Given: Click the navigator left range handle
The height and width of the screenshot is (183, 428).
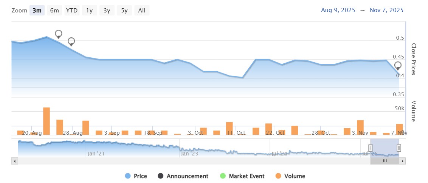Looking at the screenshot, I should click(x=371, y=148).
